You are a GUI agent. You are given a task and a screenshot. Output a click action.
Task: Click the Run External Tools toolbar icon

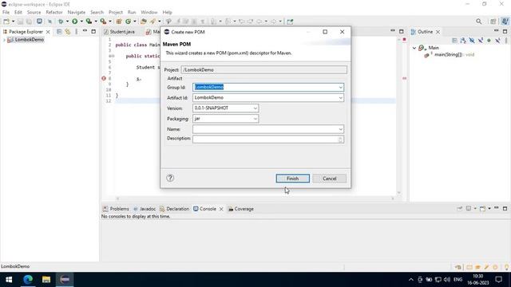click(x=103, y=22)
